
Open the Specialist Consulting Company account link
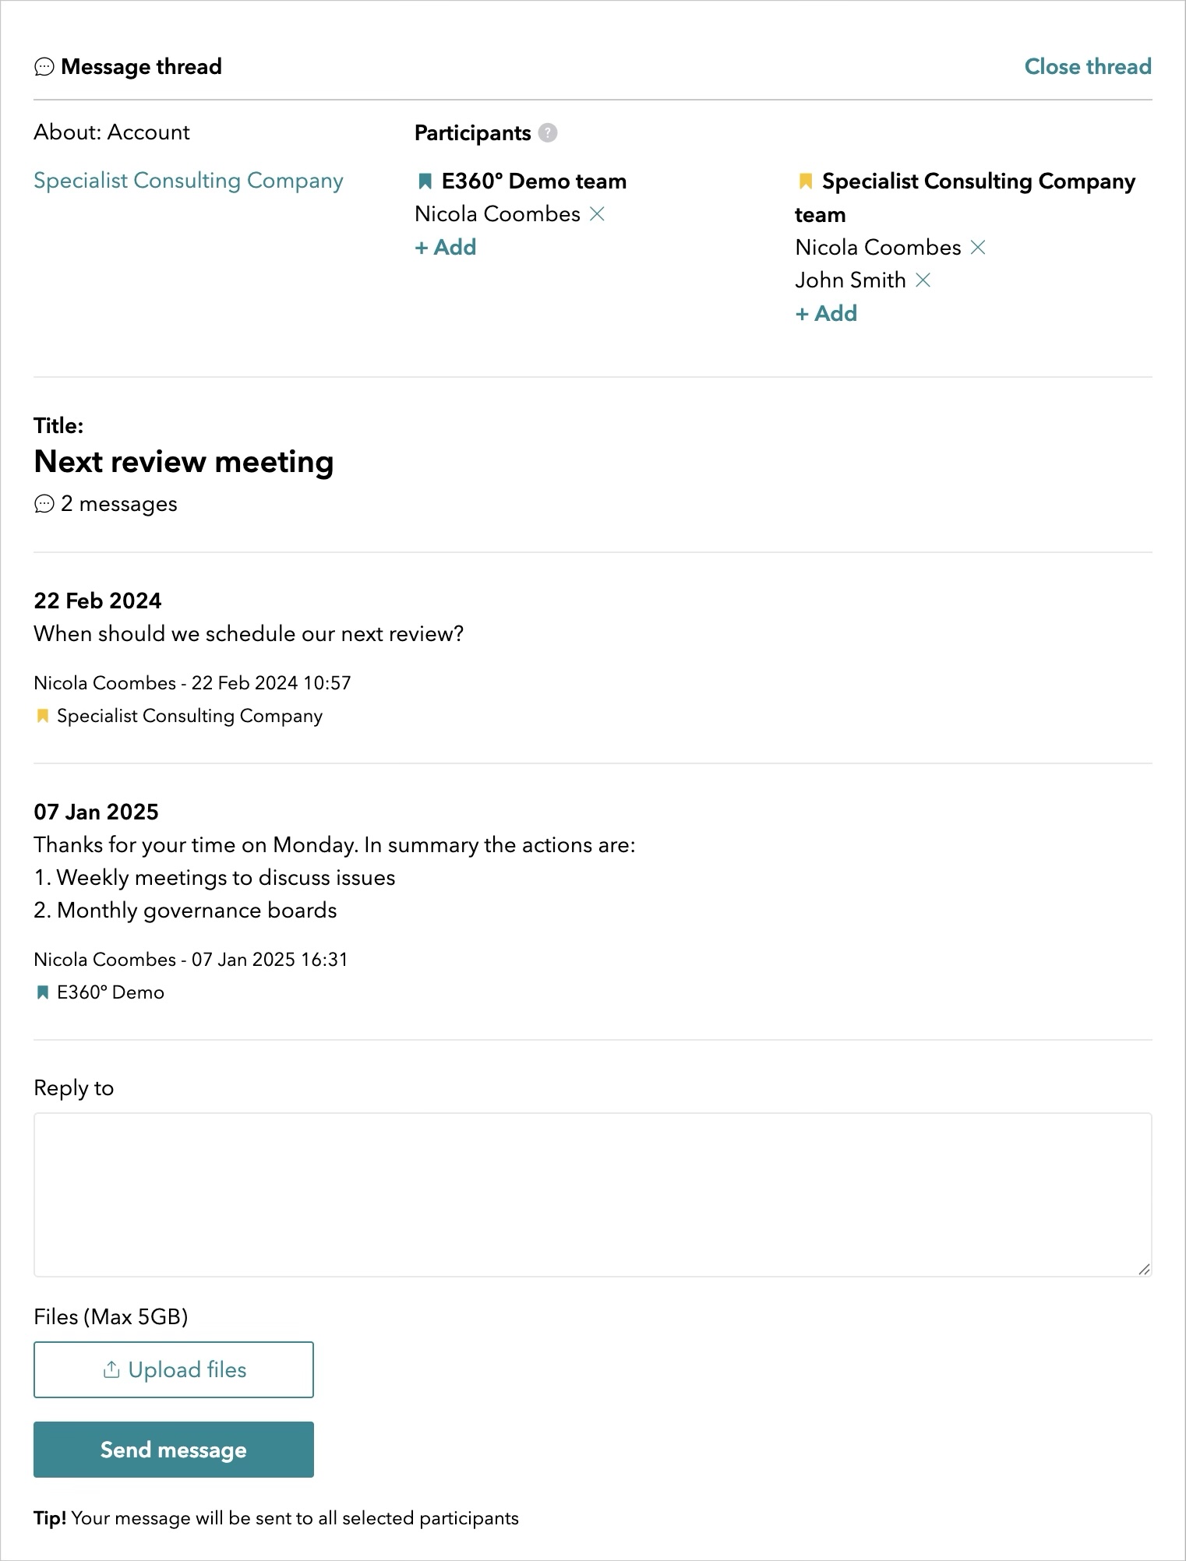pyautogui.click(x=189, y=180)
